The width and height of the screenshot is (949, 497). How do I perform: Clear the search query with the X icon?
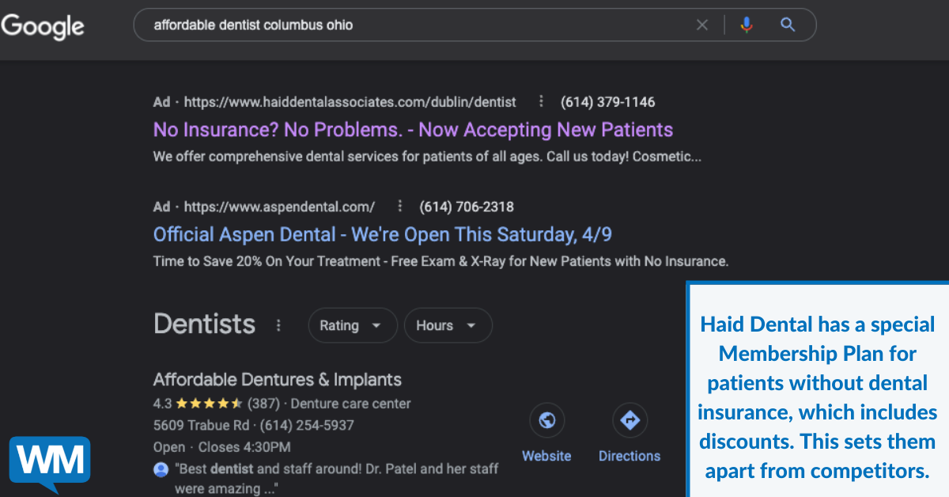(x=702, y=25)
